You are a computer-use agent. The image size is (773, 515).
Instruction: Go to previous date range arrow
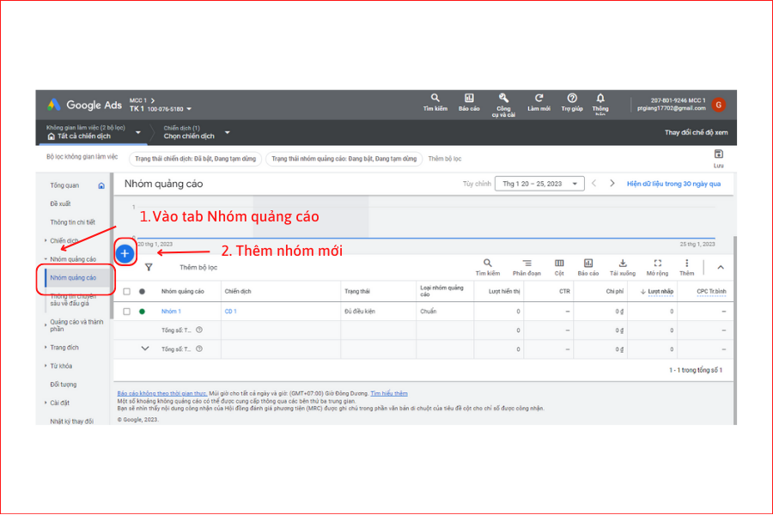point(594,184)
